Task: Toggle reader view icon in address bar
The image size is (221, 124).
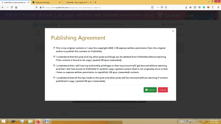Action: (152, 7)
